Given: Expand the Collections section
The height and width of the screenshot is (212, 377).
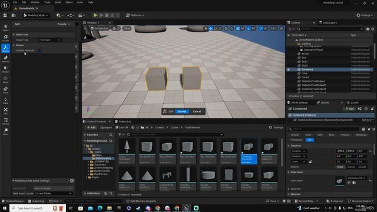Looking at the screenshot, I should (85, 193).
